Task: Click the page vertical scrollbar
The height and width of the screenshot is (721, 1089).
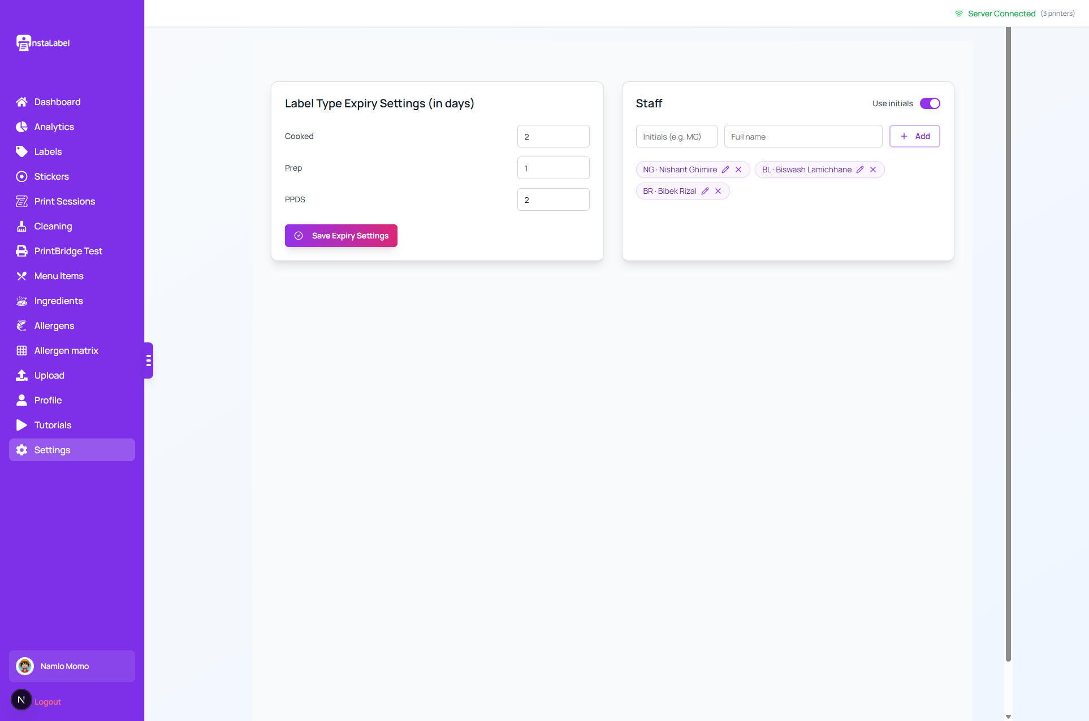Action: click(1008, 344)
